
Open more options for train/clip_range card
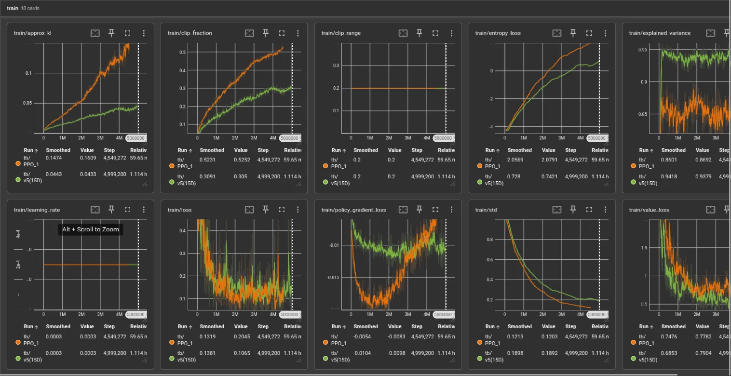click(x=452, y=33)
